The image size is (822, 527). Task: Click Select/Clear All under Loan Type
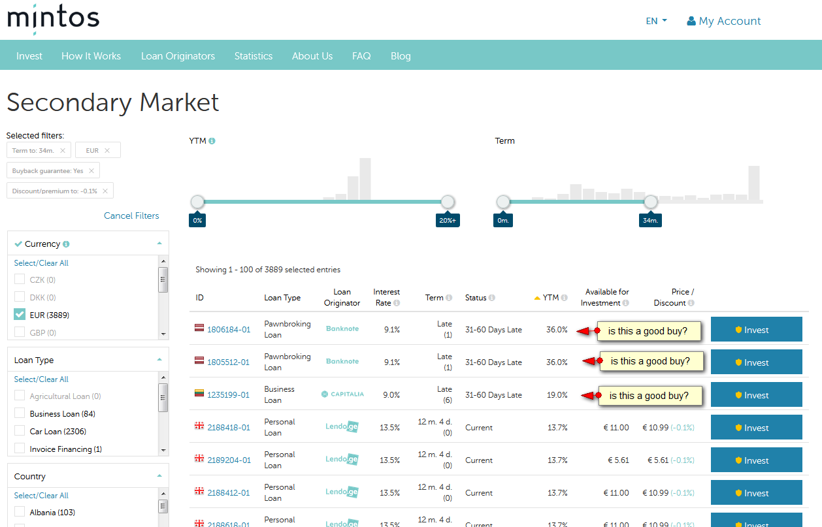click(x=41, y=379)
